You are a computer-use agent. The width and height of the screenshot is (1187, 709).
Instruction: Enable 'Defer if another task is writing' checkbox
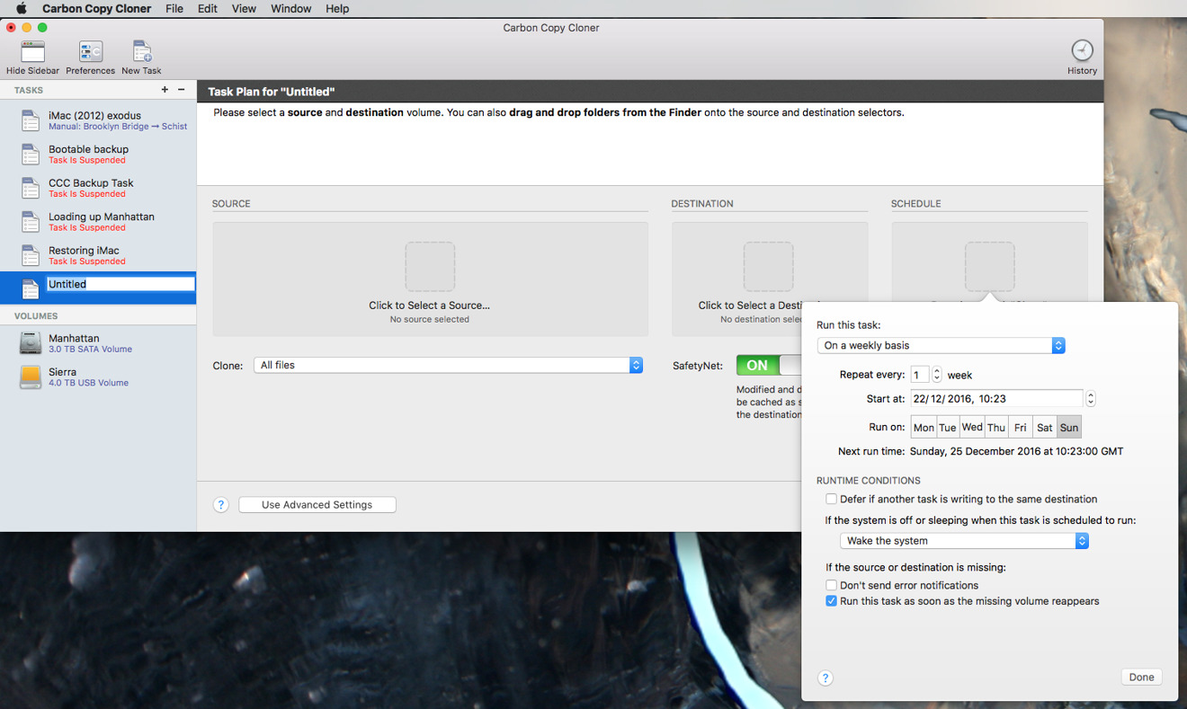tap(831, 499)
